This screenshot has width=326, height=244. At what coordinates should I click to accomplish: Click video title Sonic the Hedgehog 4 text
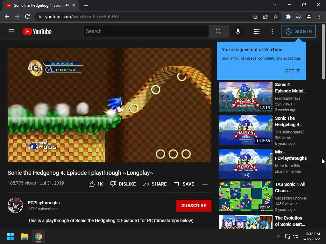pyautogui.click(x=81, y=173)
